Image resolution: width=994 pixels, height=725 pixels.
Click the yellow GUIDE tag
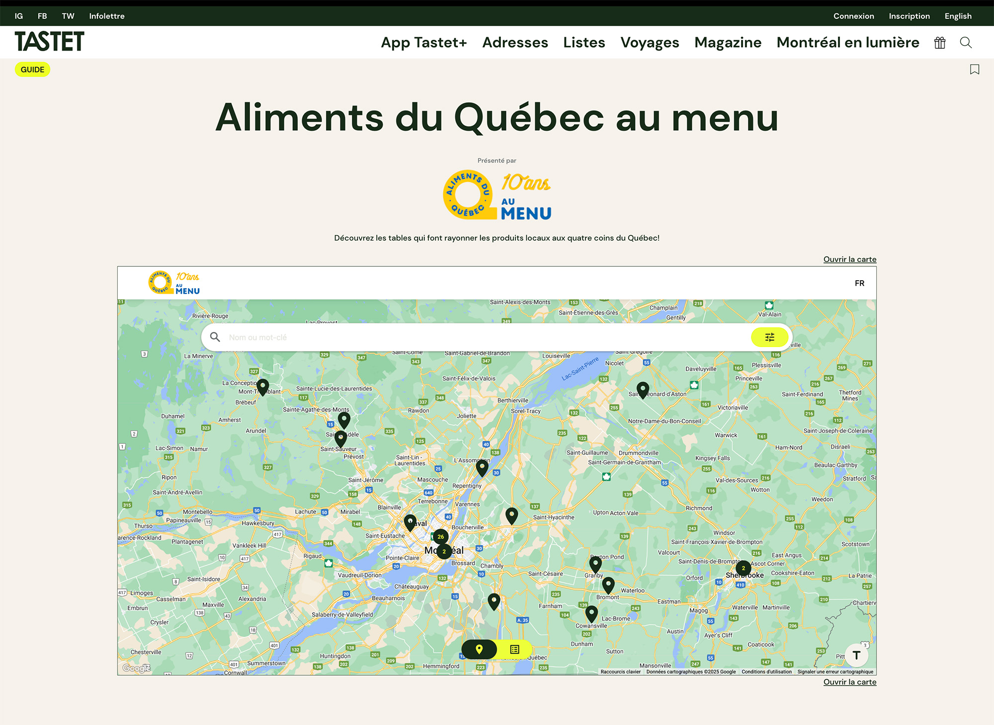pos(32,70)
